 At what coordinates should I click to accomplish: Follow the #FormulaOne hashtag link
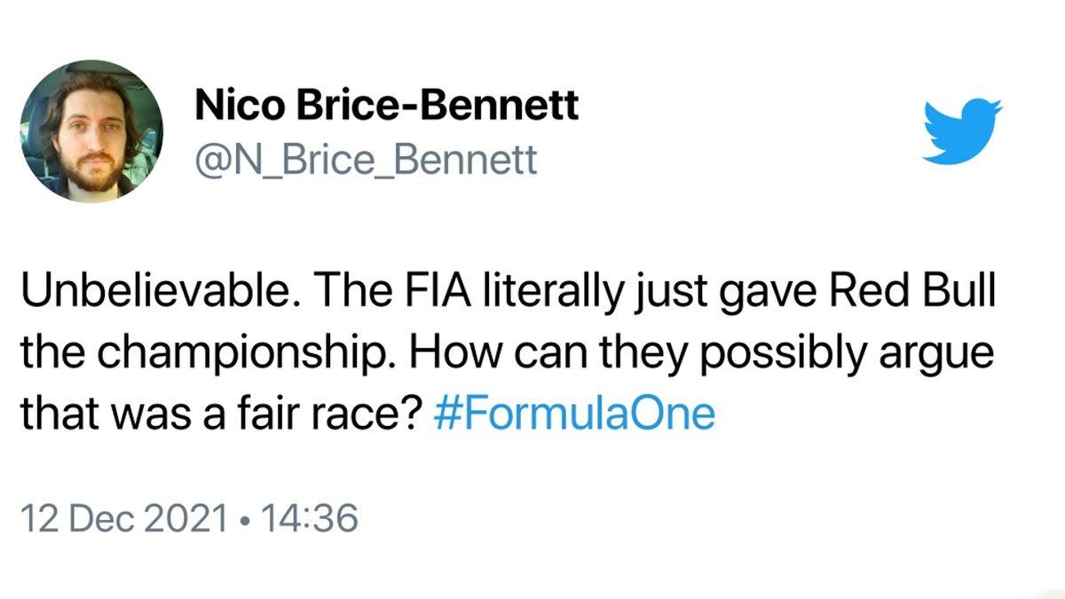coord(576,414)
